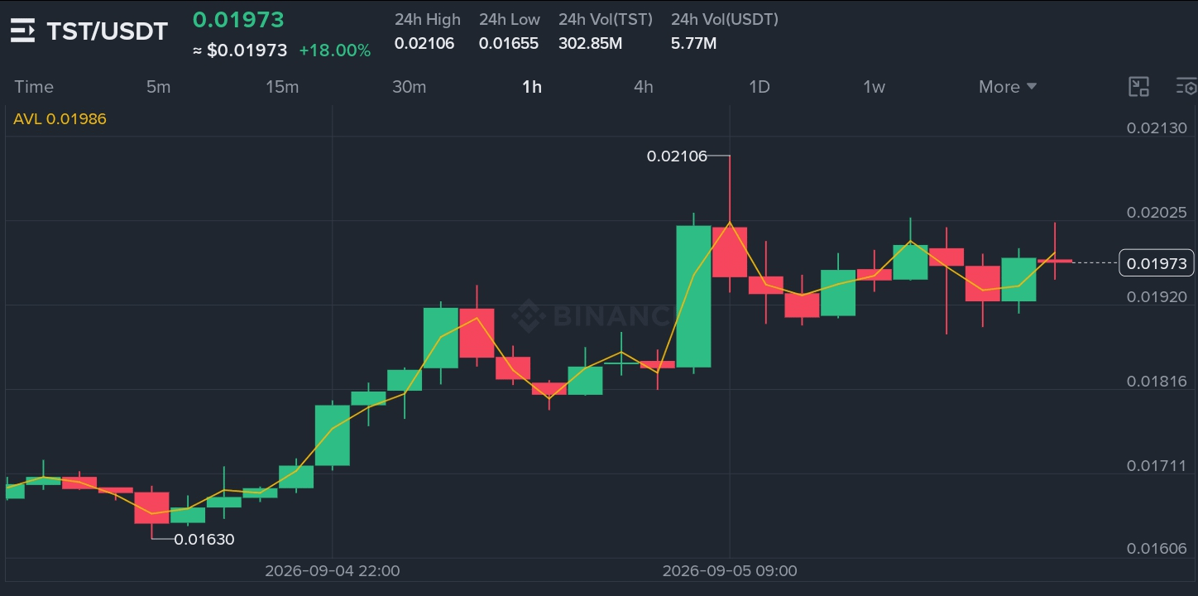Select the Time line chart view
This screenshot has width=1198, height=596.
click(x=34, y=87)
